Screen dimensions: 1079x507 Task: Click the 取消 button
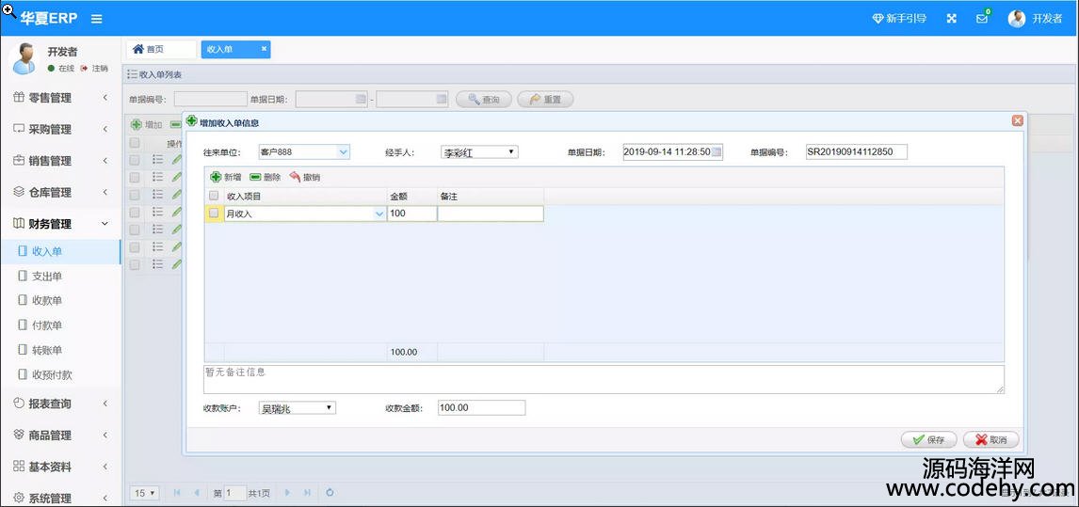pos(990,439)
